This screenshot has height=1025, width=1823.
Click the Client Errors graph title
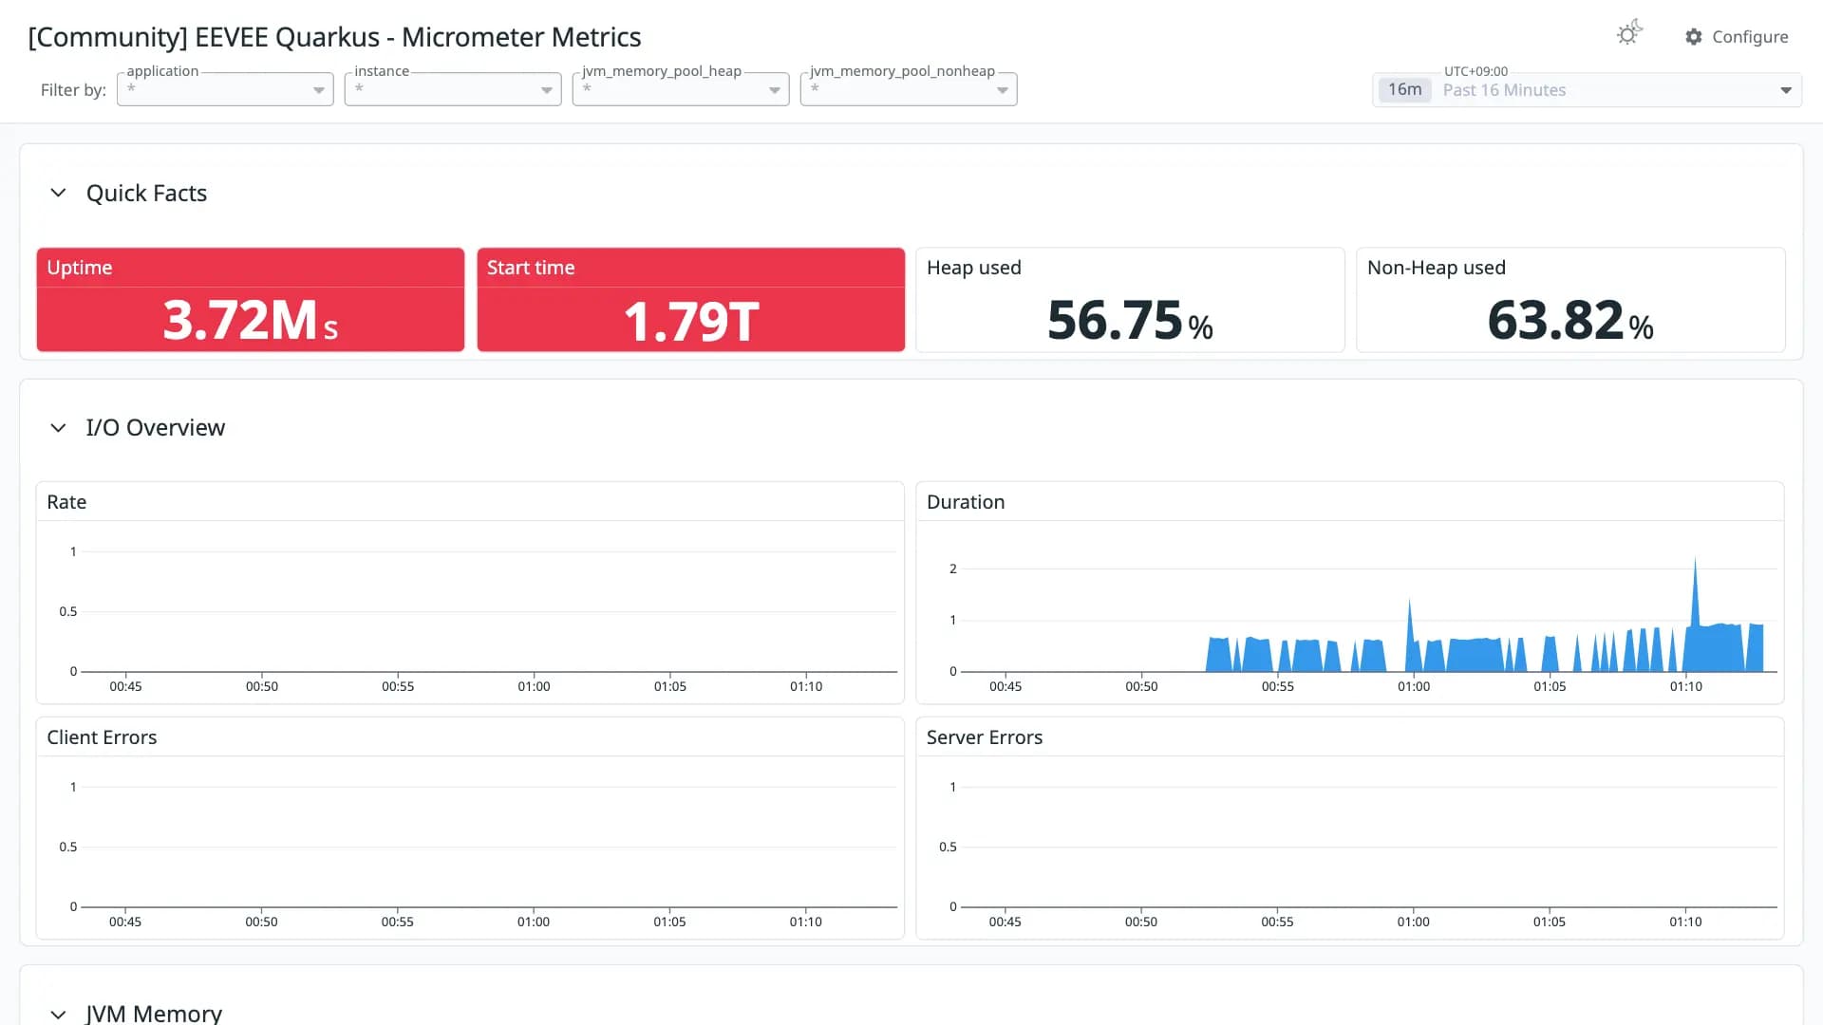[x=102, y=737]
